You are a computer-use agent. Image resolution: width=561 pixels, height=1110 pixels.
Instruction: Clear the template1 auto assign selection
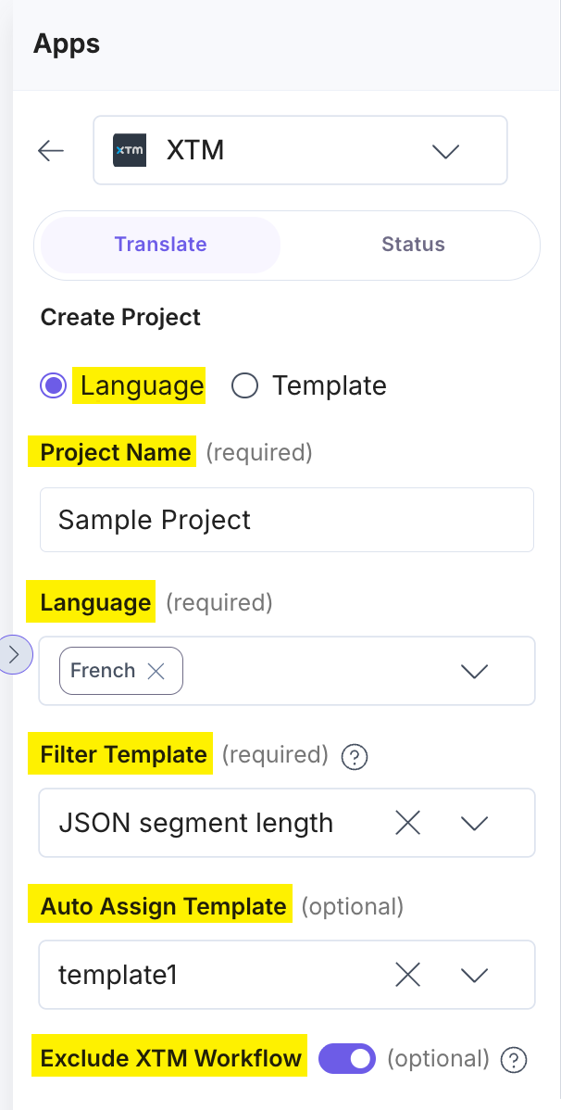pos(407,974)
